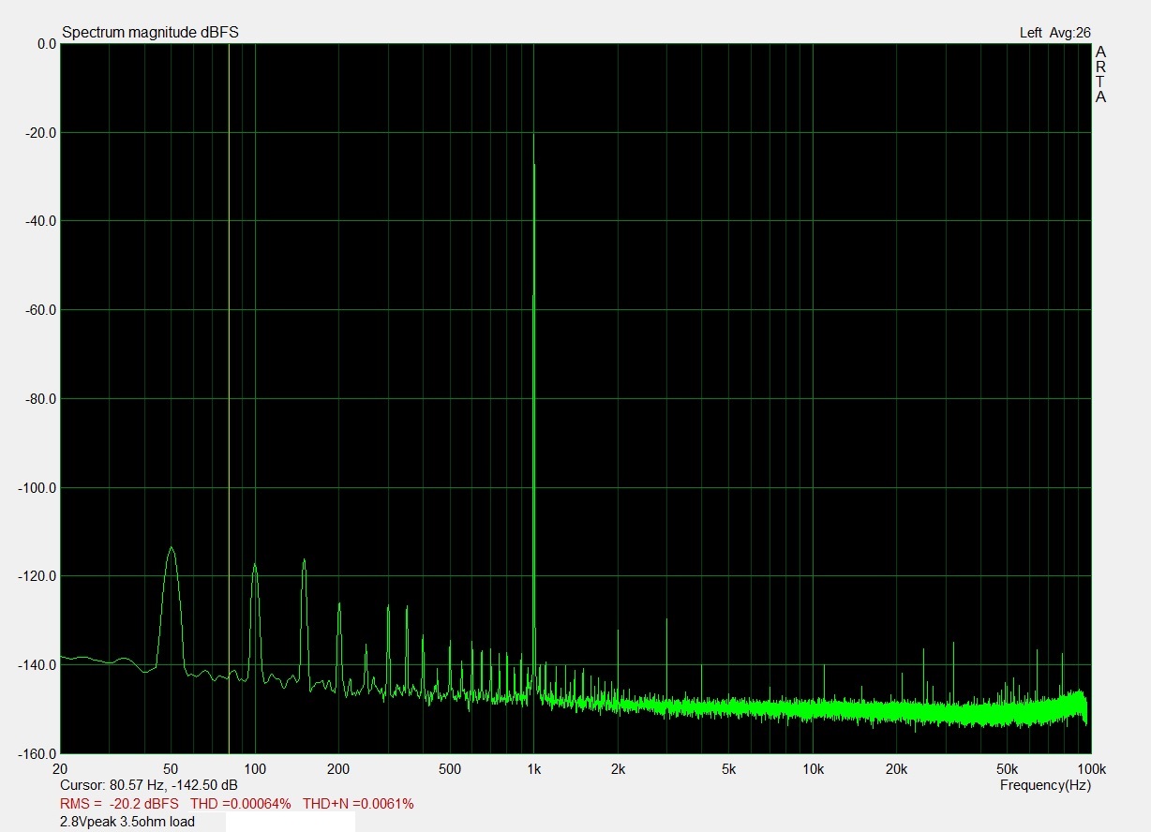Image resolution: width=1151 pixels, height=832 pixels.
Task: Click the 'Left Avg:26' channel label
Action: coord(1054,33)
